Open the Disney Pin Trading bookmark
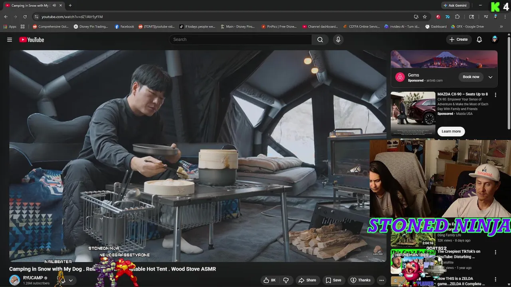511x287 pixels. click(91, 27)
